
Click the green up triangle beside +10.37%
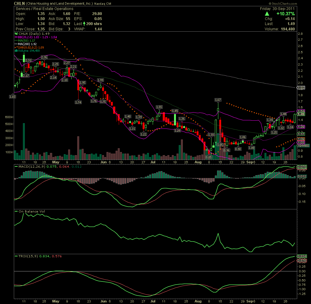coord(267,14)
